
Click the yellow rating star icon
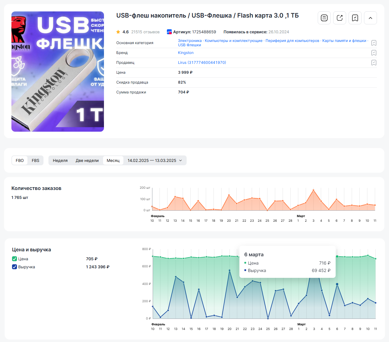(x=118, y=32)
